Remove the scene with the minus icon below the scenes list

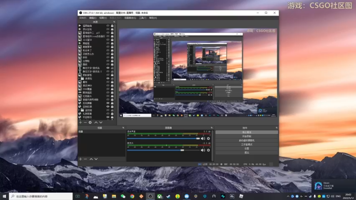coord(85,159)
